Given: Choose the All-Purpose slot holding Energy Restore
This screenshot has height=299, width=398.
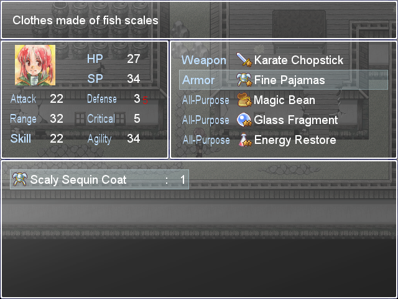Looking at the screenshot, I should point(284,140).
